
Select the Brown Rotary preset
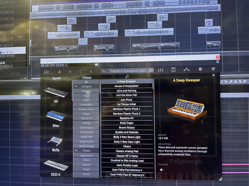pyautogui.click(x=127, y=128)
